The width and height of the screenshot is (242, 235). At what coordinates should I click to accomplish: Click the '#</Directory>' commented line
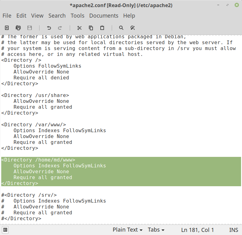point(21,219)
